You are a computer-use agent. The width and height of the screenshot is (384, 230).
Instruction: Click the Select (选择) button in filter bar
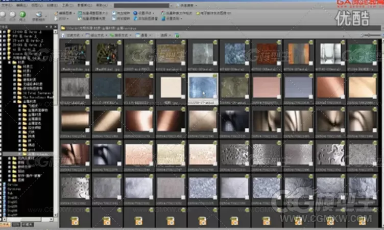click(165, 35)
